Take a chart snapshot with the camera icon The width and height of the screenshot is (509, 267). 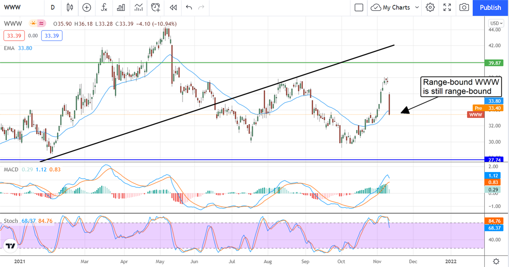point(464,7)
